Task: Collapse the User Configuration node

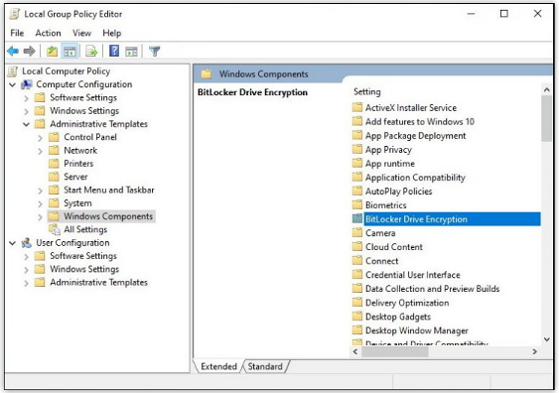Action: pos(13,243)
